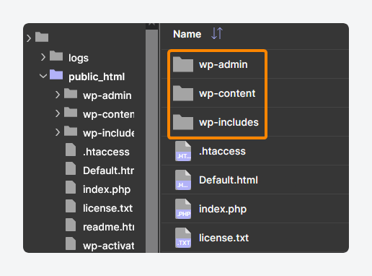Click readme.html file icon in tree

click(x=71, y=225)
